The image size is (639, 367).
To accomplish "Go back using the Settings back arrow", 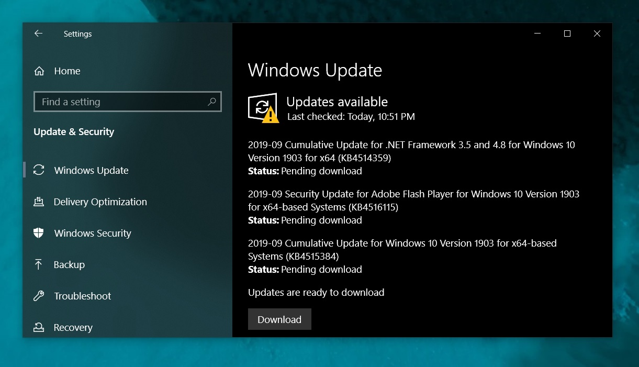I will (38, 34).
